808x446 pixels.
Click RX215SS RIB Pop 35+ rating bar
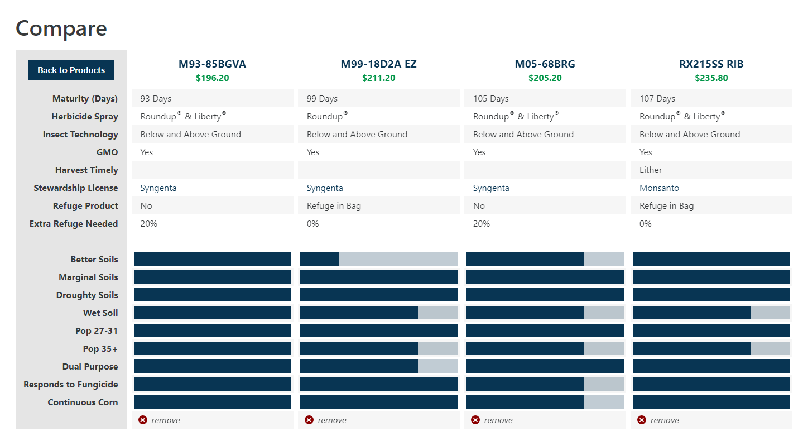pyautogui.click(x=711, y=348)
